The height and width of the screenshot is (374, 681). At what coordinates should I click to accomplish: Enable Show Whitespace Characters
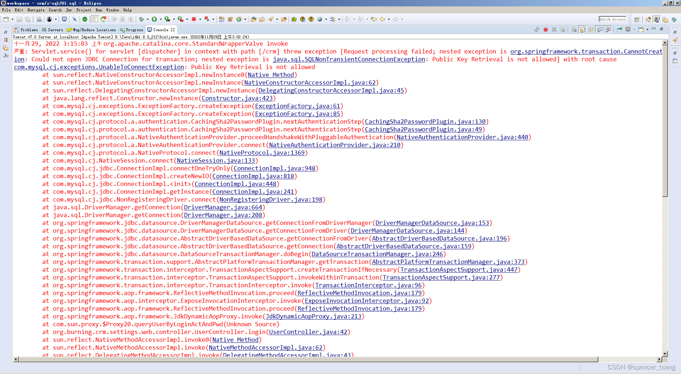tap(131, 19)
